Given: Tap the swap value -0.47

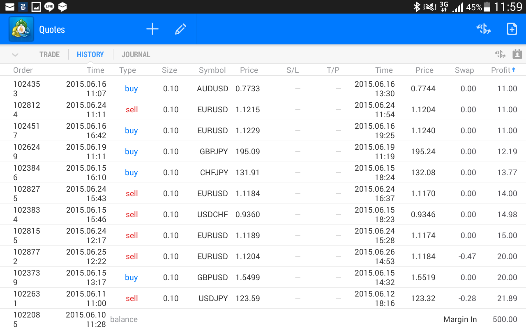Looking at the screenshot, I should [x=467, y=256].
